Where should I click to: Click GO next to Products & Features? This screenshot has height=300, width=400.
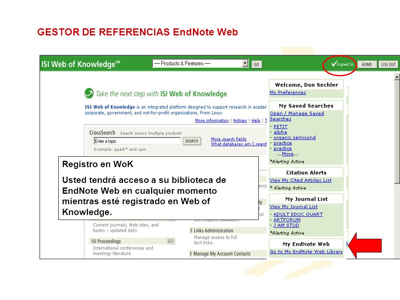pos(256,65)
